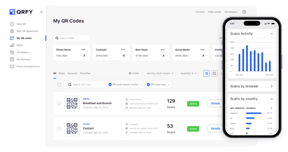Open Social Media folder options dots

point(202,50)
